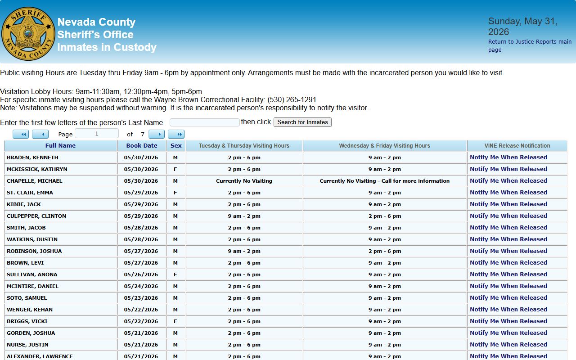
Task: Notify me when SOTO, SAMUEL is released
Action: 508,298
